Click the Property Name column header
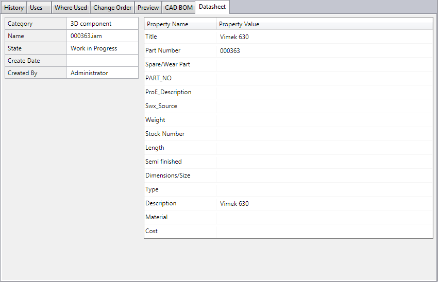438x282 pixels. pos(180,24)
